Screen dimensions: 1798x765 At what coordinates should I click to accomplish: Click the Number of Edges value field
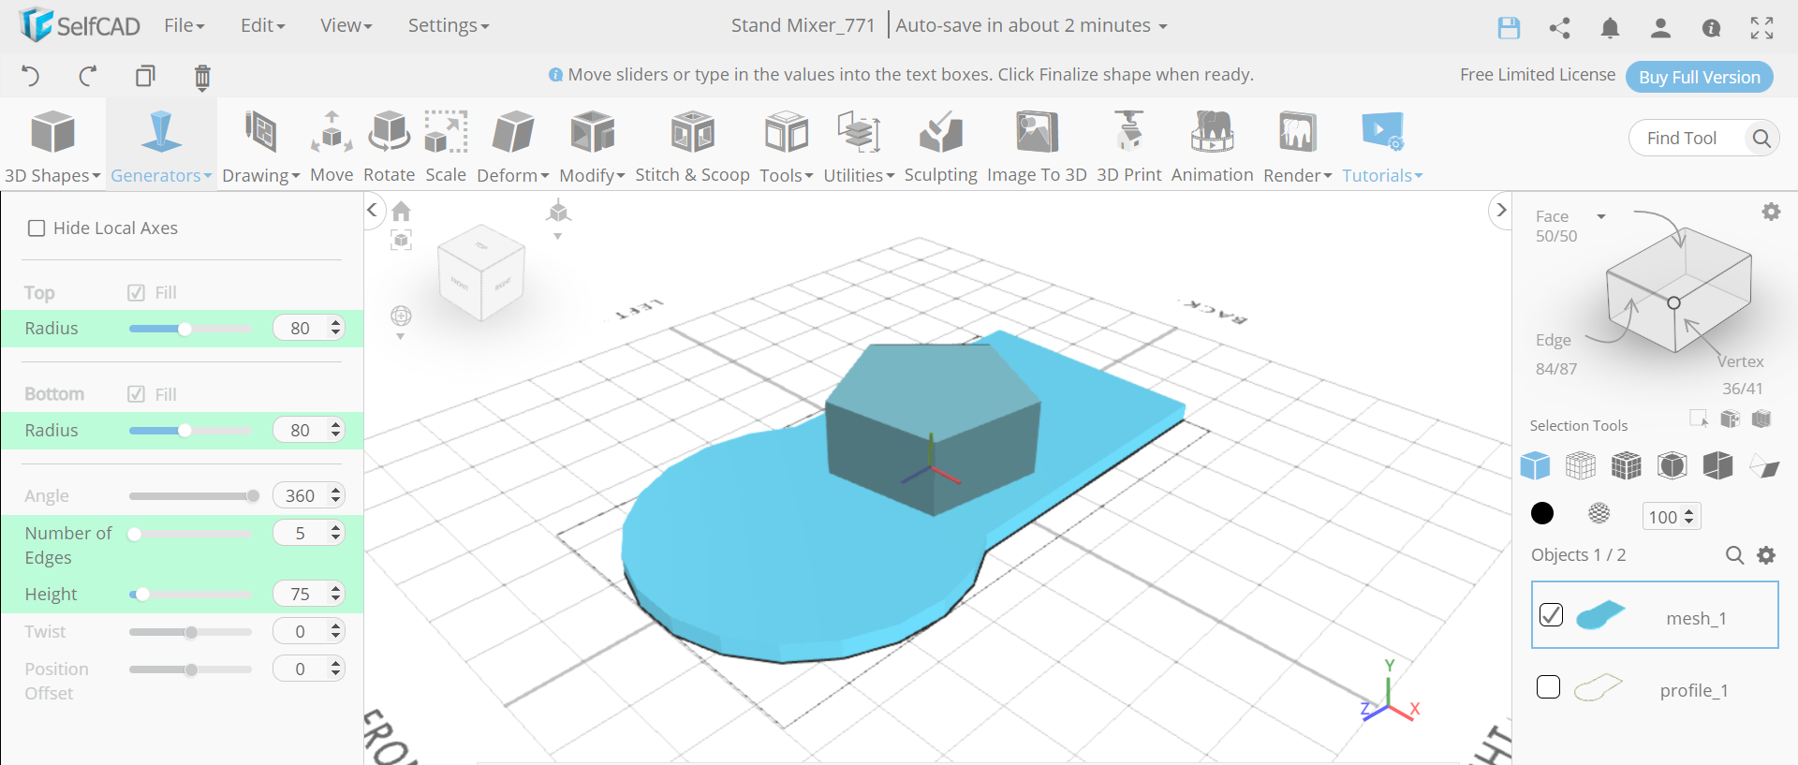click(x=309, y=533)
